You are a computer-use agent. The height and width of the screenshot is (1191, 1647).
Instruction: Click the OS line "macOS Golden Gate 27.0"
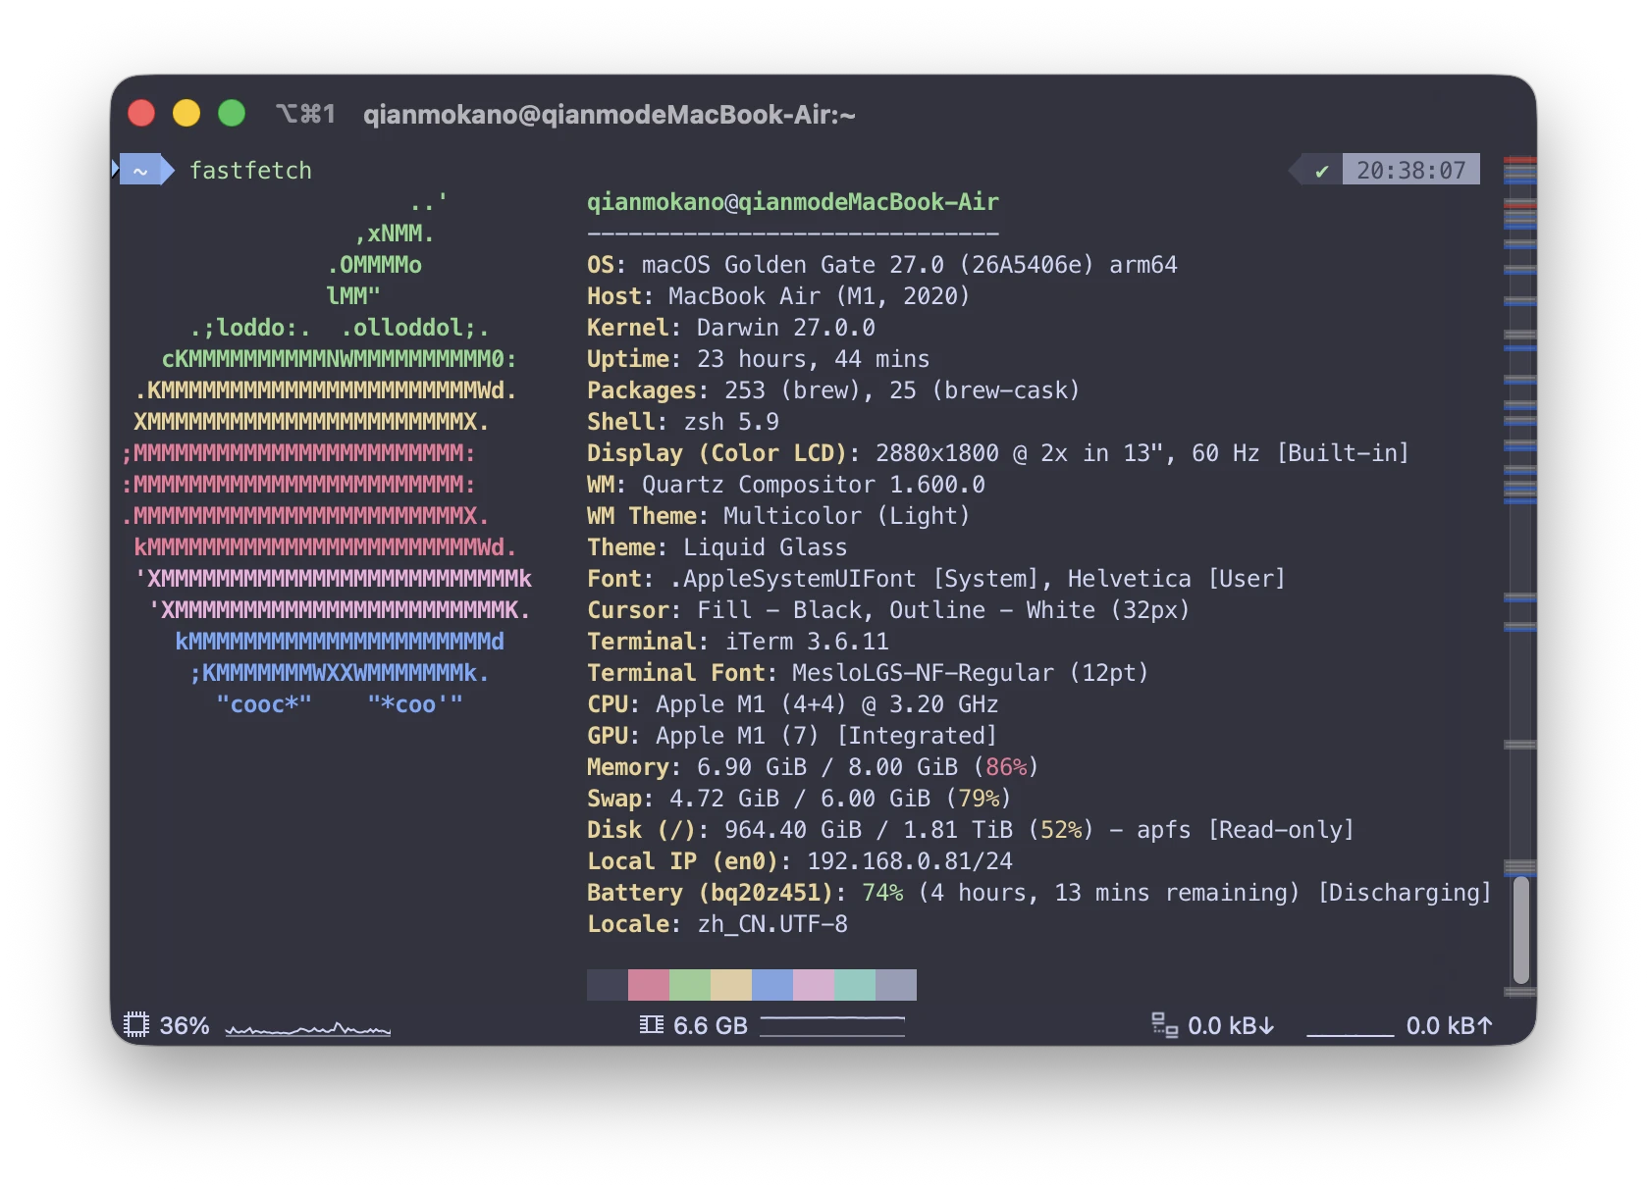(793, 265)
